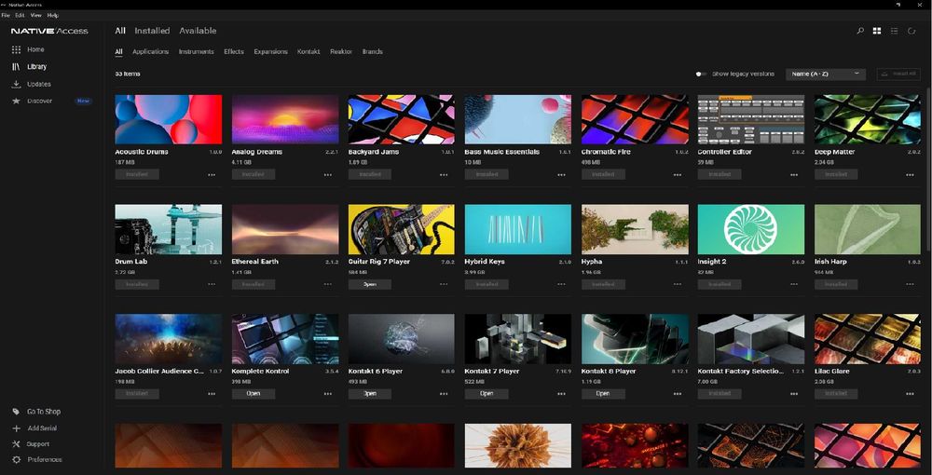
Task: Filter by Kontakt category
Action: [x=309, y=51]
